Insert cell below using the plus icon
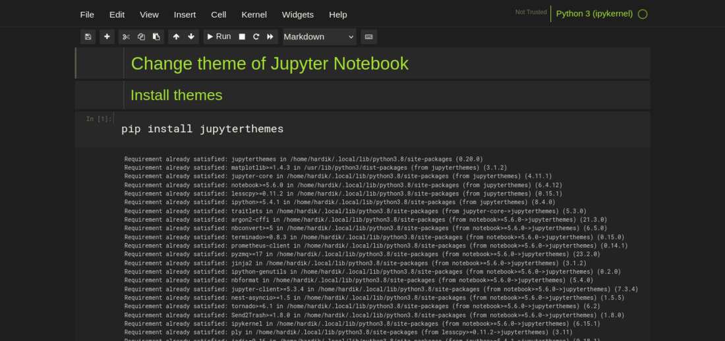The height and width of the screenshot is (341, 725). (x=107, y=36)
